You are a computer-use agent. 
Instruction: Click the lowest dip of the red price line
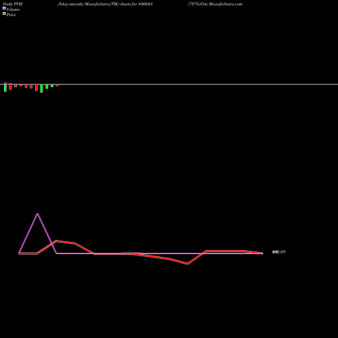tap(187, 264)
